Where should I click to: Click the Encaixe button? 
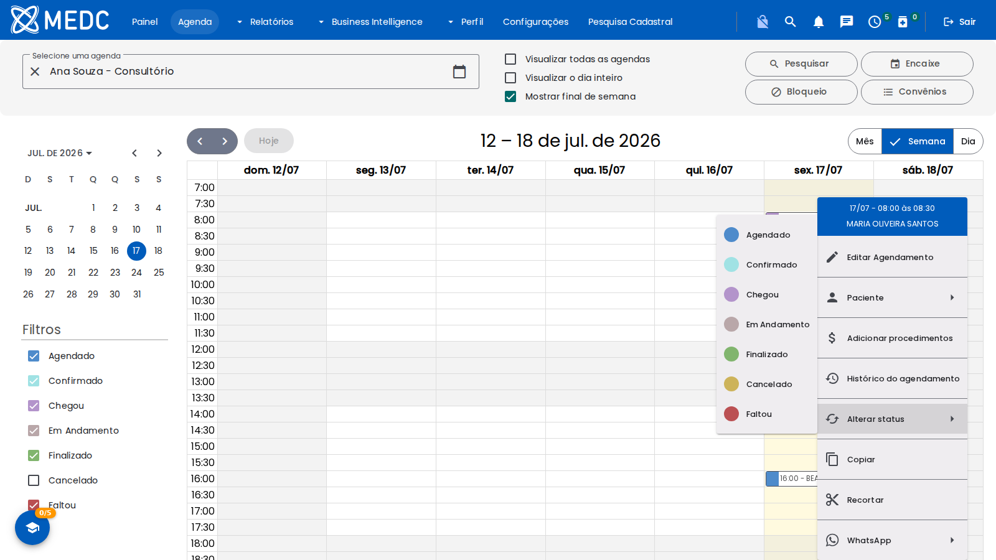click(x=917, y=64)
